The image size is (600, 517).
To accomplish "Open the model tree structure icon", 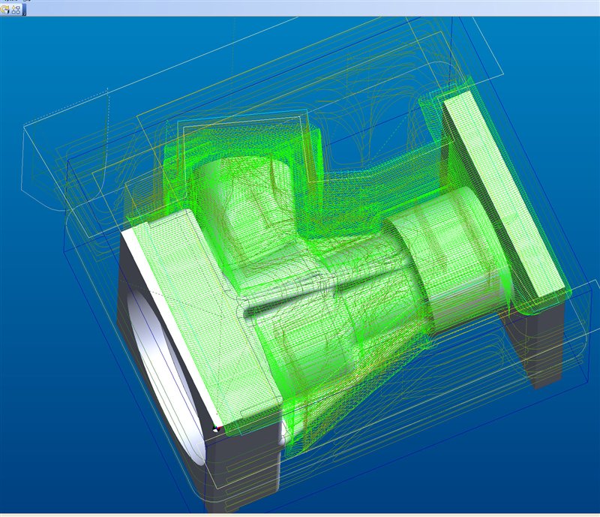I will click(x=16, y=10).
